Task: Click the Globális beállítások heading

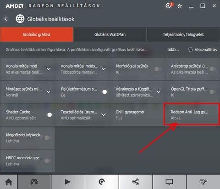Action: coord(51,19)
